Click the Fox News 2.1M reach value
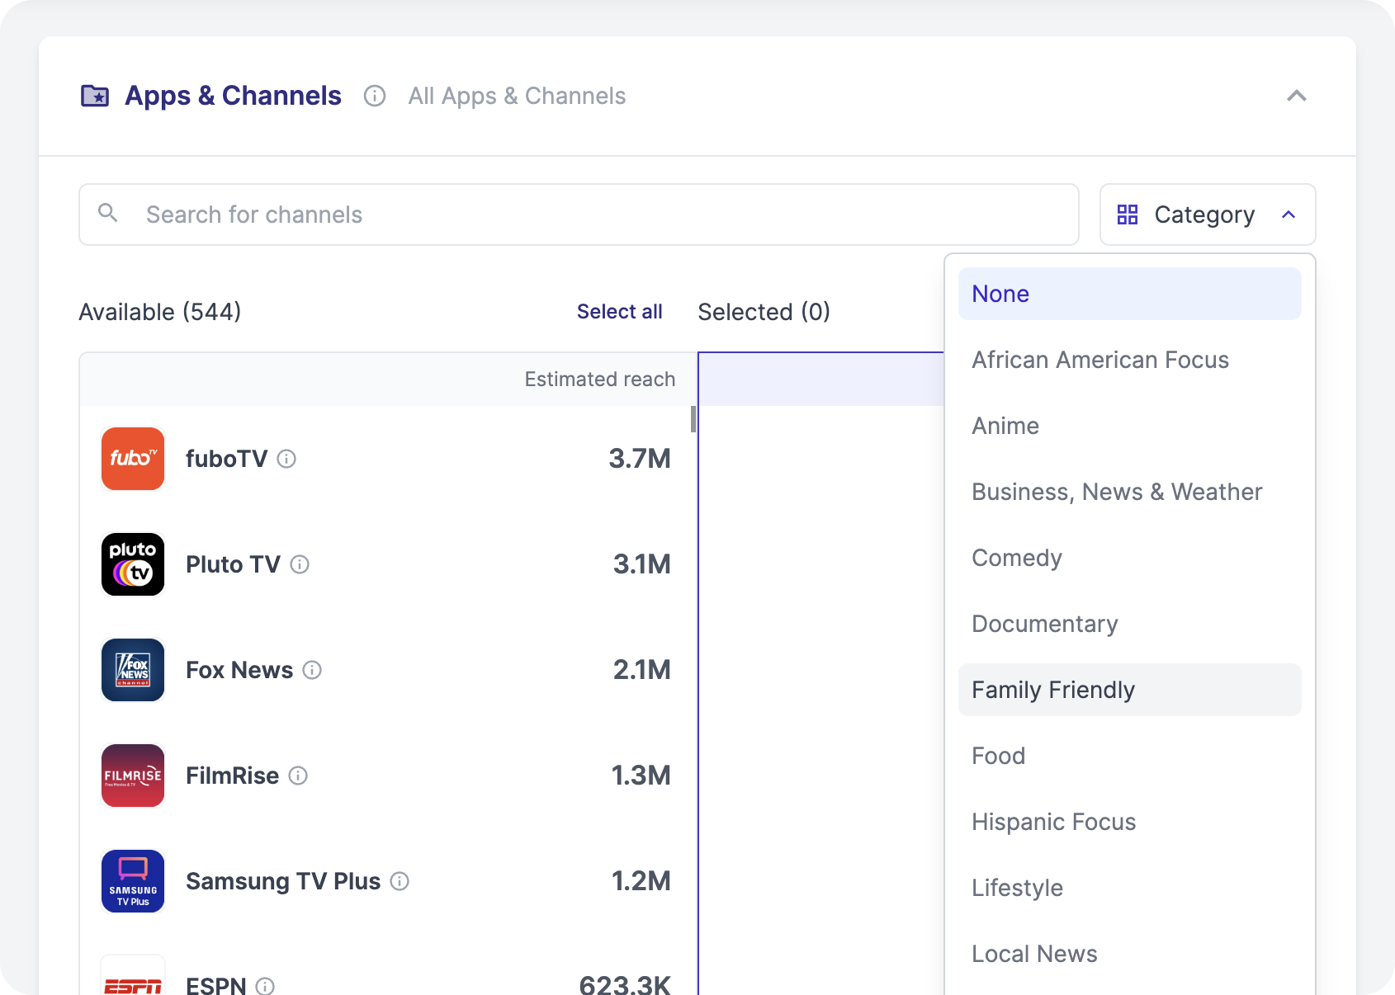Image resolution: width=1395 pixels, height=995 pixels. 641,670
